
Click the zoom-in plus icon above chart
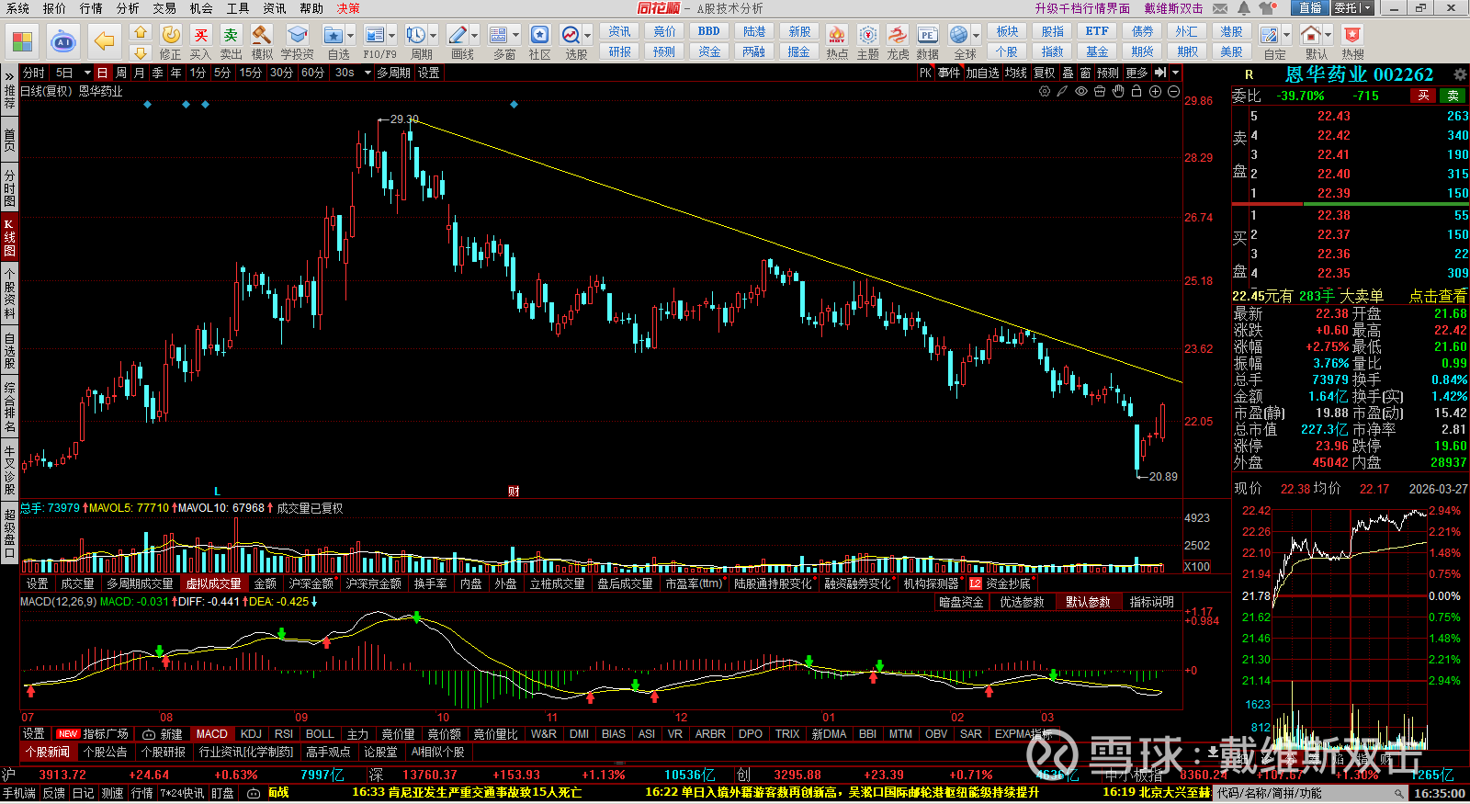click(x=1155, y=92)
